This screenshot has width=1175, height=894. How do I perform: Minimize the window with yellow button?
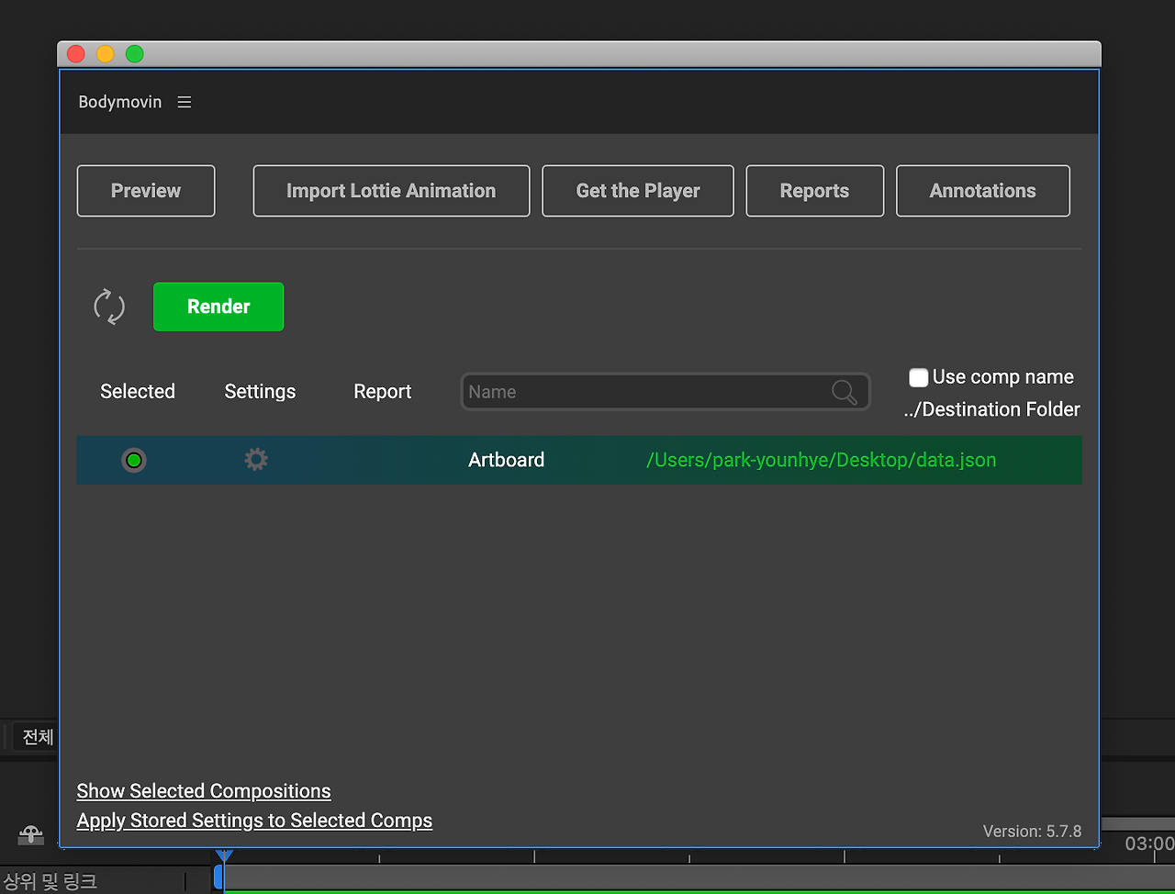(x=106, y=54)
